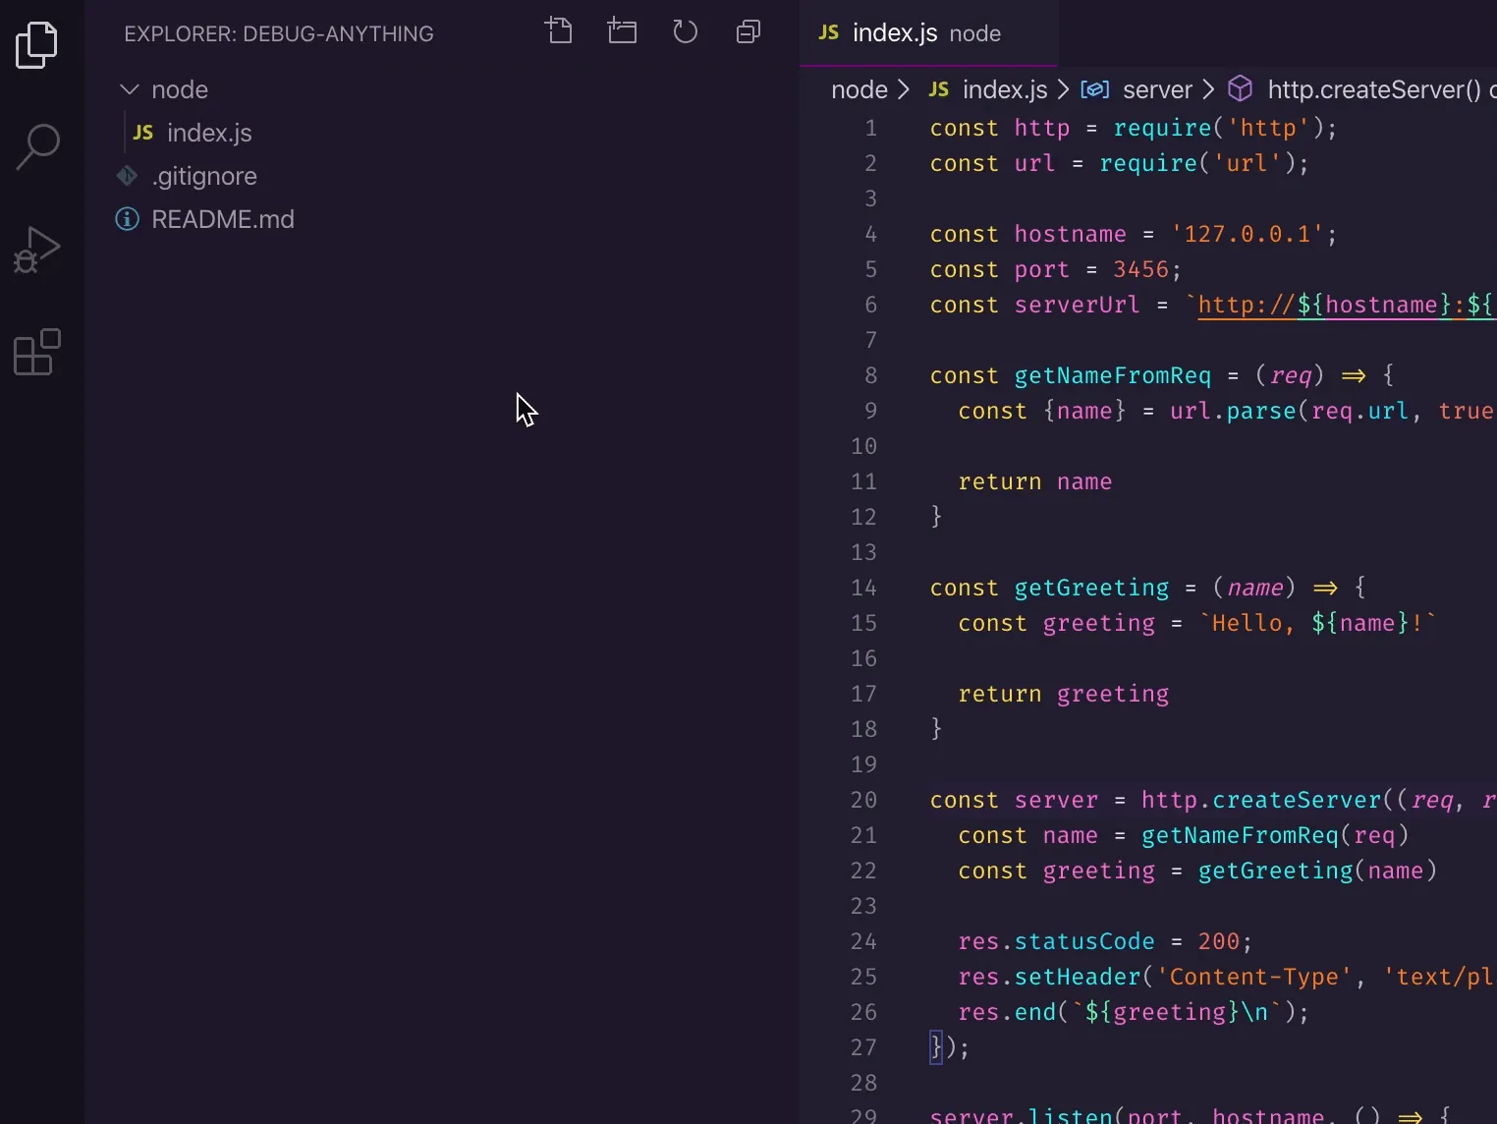Open the Run and Debug view
The image size is (1497, 1124).
[37, 250]
